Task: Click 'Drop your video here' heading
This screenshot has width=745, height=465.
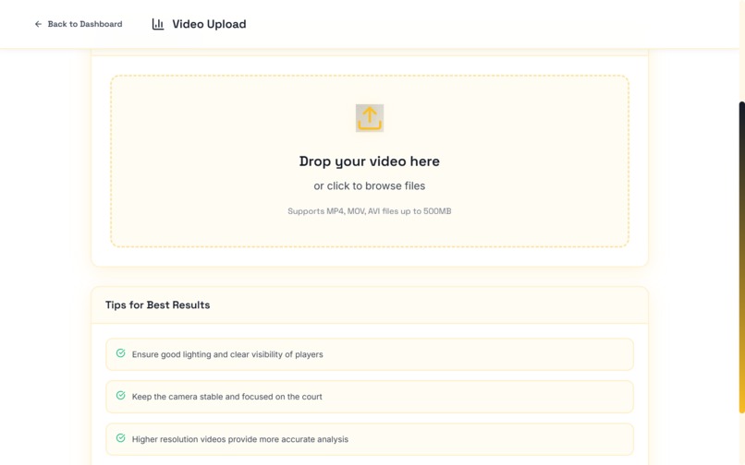Action: click(370, 161)
